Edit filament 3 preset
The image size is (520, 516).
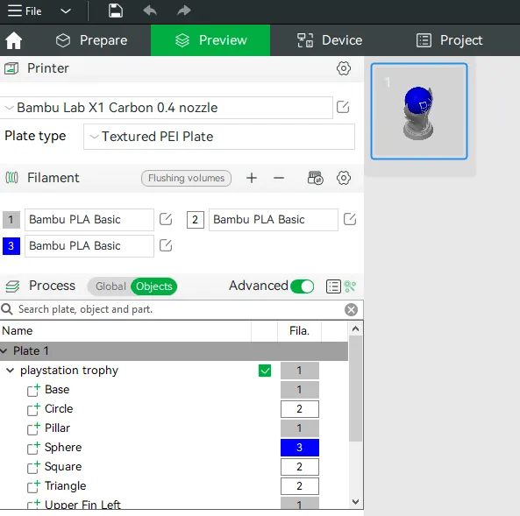pyautogui.click(x=166, y=245)
